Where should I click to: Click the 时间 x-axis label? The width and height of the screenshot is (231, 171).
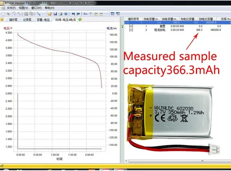[x=60, y=159]
